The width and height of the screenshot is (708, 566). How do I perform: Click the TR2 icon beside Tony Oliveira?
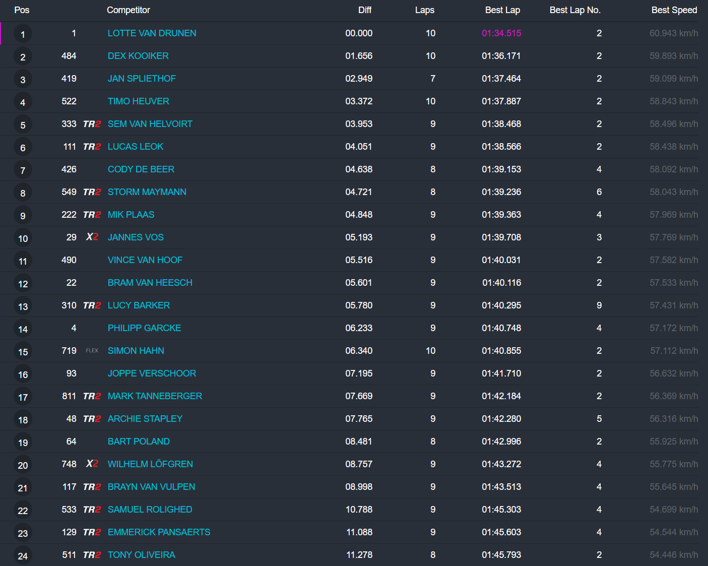tap(92, 555)
